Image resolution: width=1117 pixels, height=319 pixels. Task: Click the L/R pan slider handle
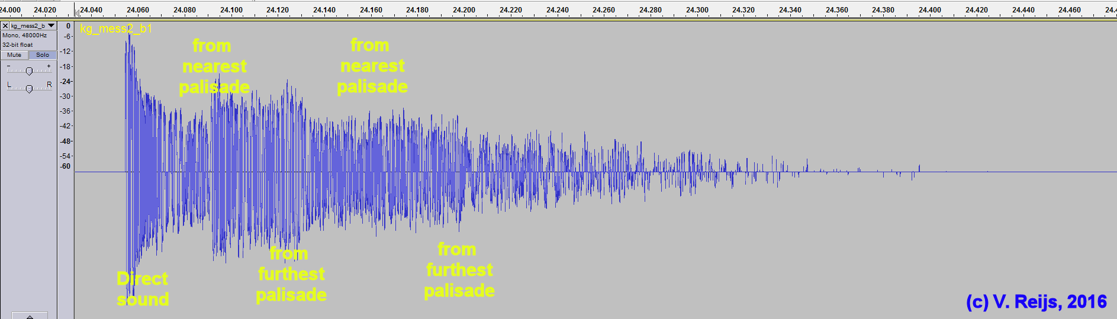point(29,89)
